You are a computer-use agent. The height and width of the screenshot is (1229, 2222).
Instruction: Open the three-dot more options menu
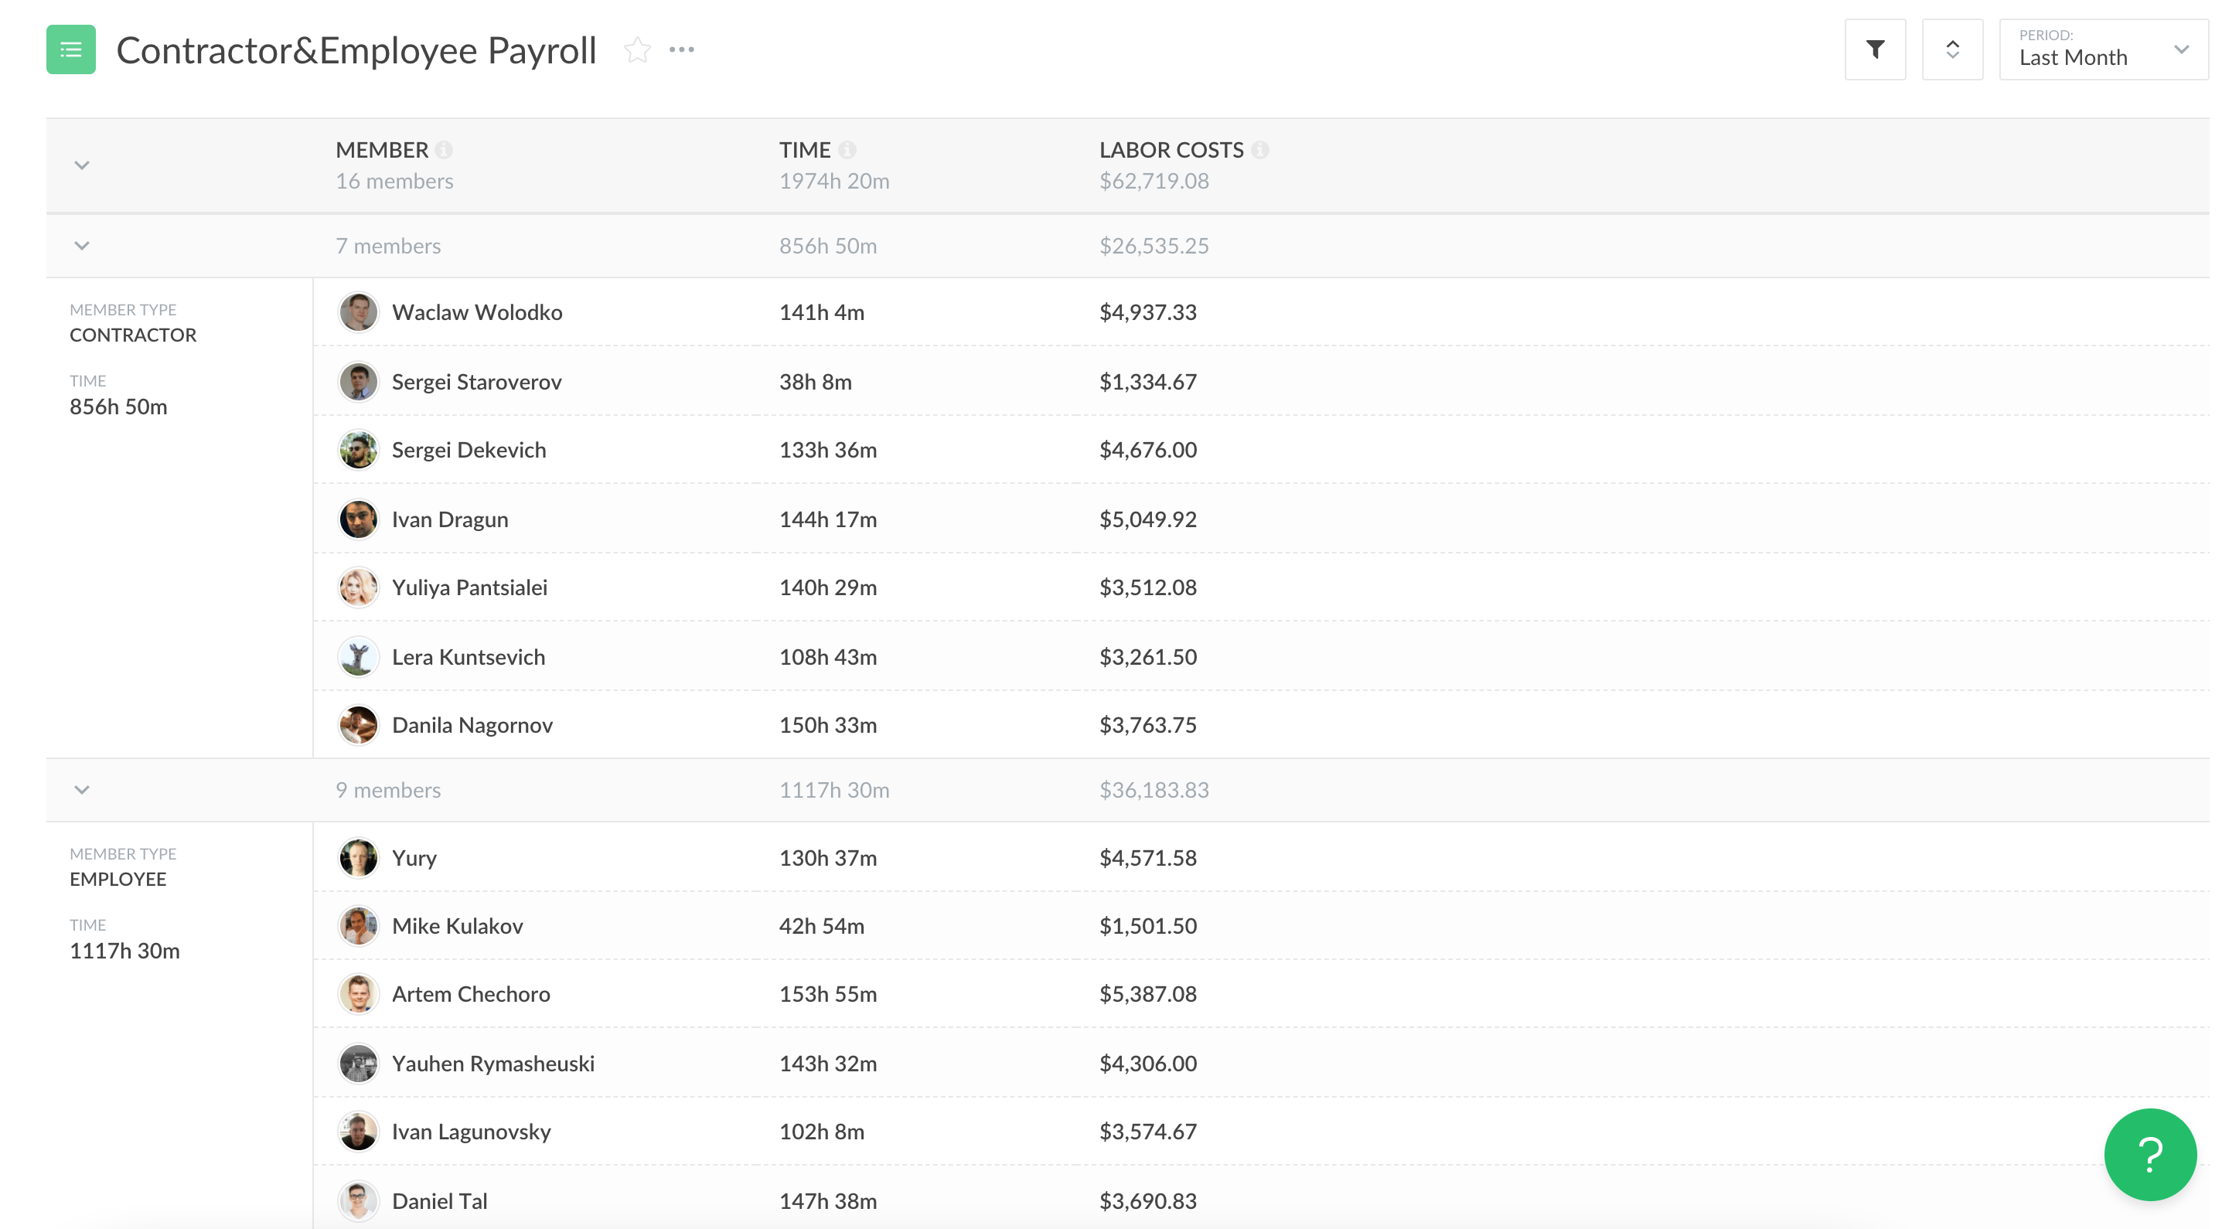coord(681,50)
